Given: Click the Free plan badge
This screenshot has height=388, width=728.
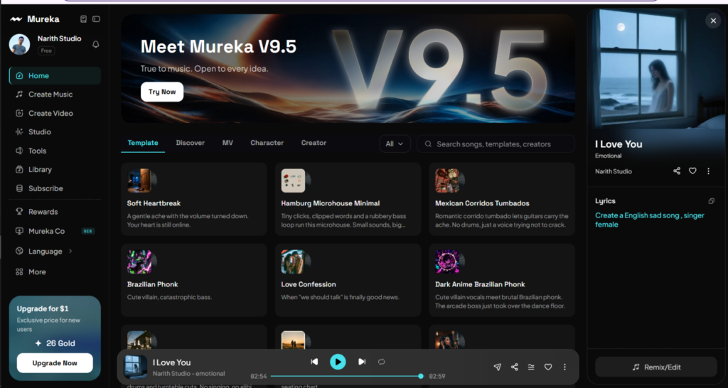Looking at the screenshot, I should [x=46, y=51].
